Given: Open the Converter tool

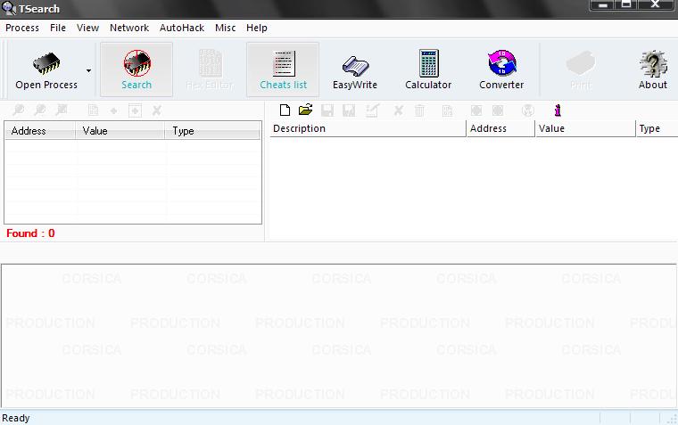Looking at the screenshot, I should (501, 70).
